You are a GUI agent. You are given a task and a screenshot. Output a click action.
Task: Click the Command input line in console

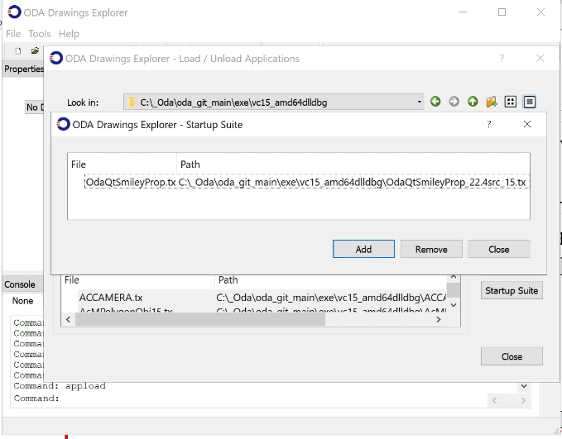[x=251, y=398]
